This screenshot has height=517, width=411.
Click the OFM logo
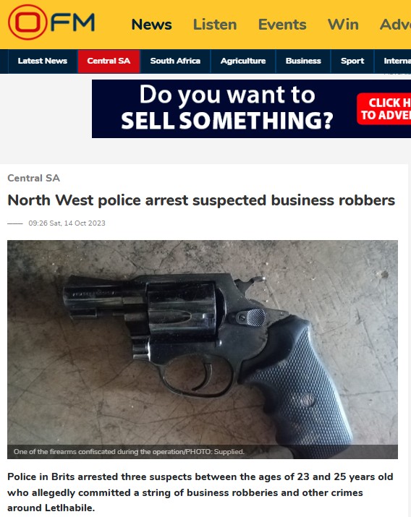51,22
